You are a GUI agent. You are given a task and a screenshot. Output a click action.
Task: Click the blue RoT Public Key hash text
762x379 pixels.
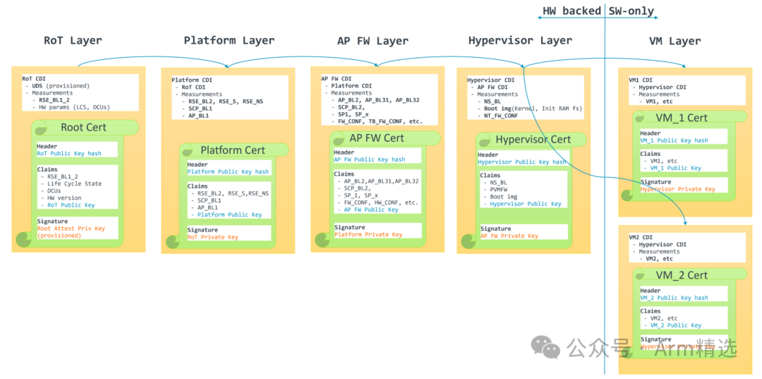(69, 154)
